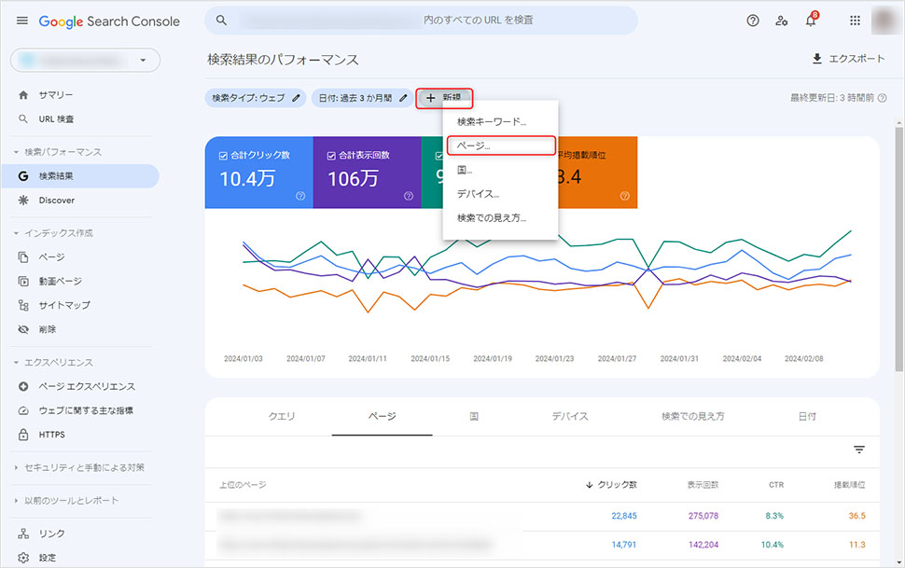The image size is (905, 568).
Task: Open help for last updated time
Action: (882, 98)
